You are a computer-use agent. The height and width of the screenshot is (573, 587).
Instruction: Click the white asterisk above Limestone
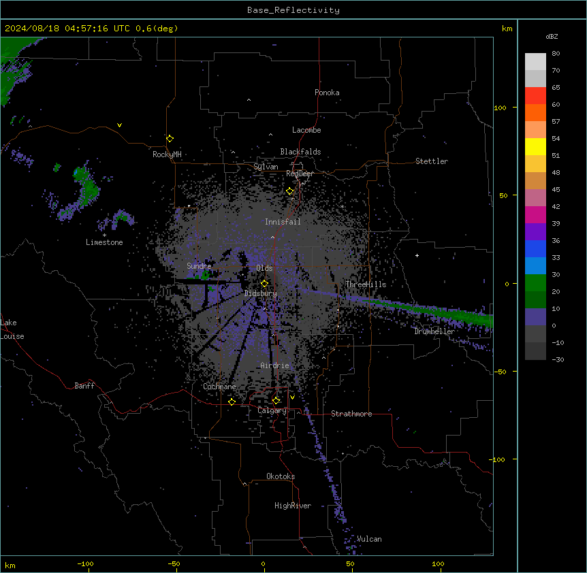[x=104, y=235]
